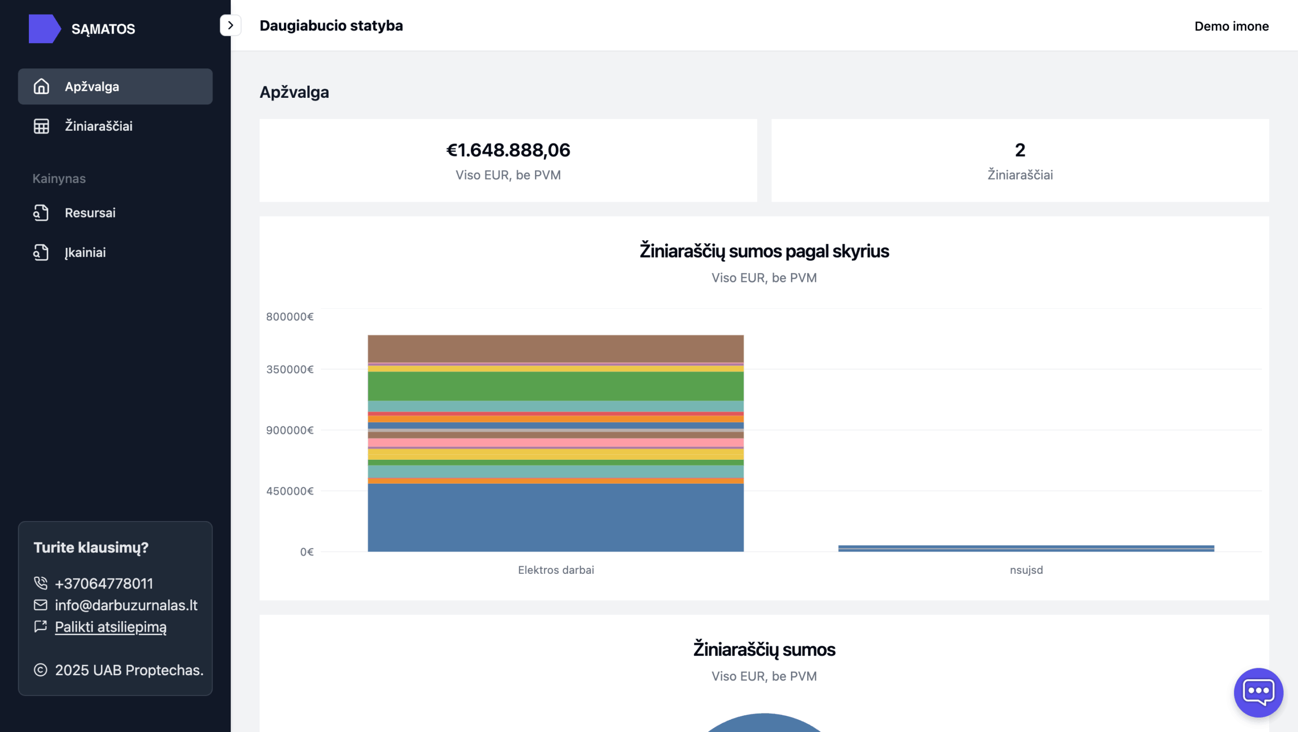1298x732 pixels.
Task: Click the 0€ axis value
Action: pos(307,552)
